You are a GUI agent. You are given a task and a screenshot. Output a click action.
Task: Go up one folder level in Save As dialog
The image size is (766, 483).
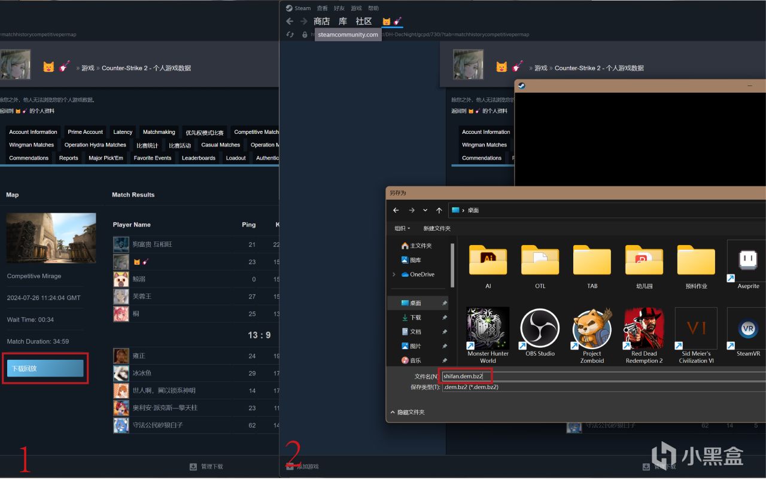pyautogui.click(x=439, y=210)
